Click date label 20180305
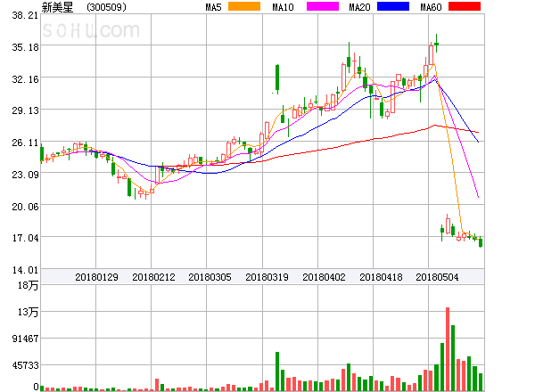Screen dimensions: 535x392 (210, 277)
